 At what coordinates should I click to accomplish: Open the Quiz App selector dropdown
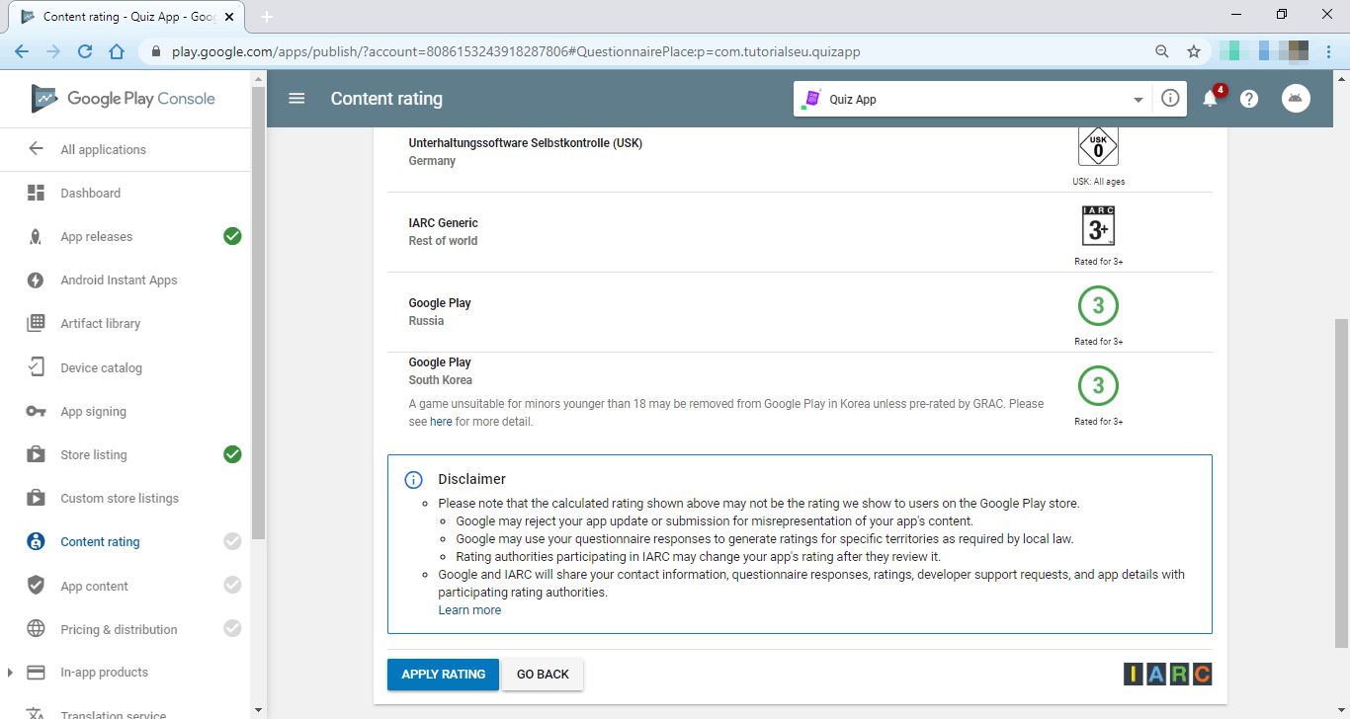[972, 99]
